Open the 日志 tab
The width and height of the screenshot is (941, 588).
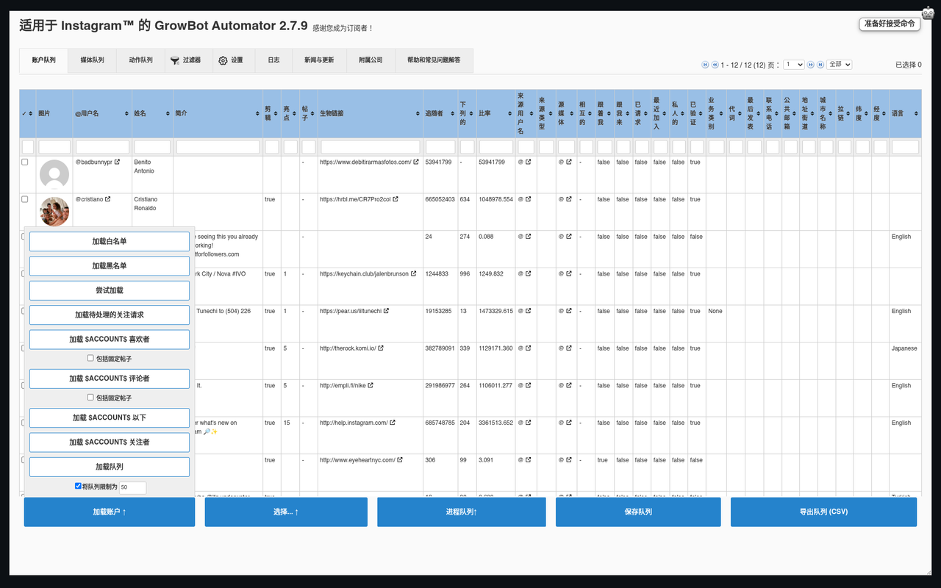(273, 60)
